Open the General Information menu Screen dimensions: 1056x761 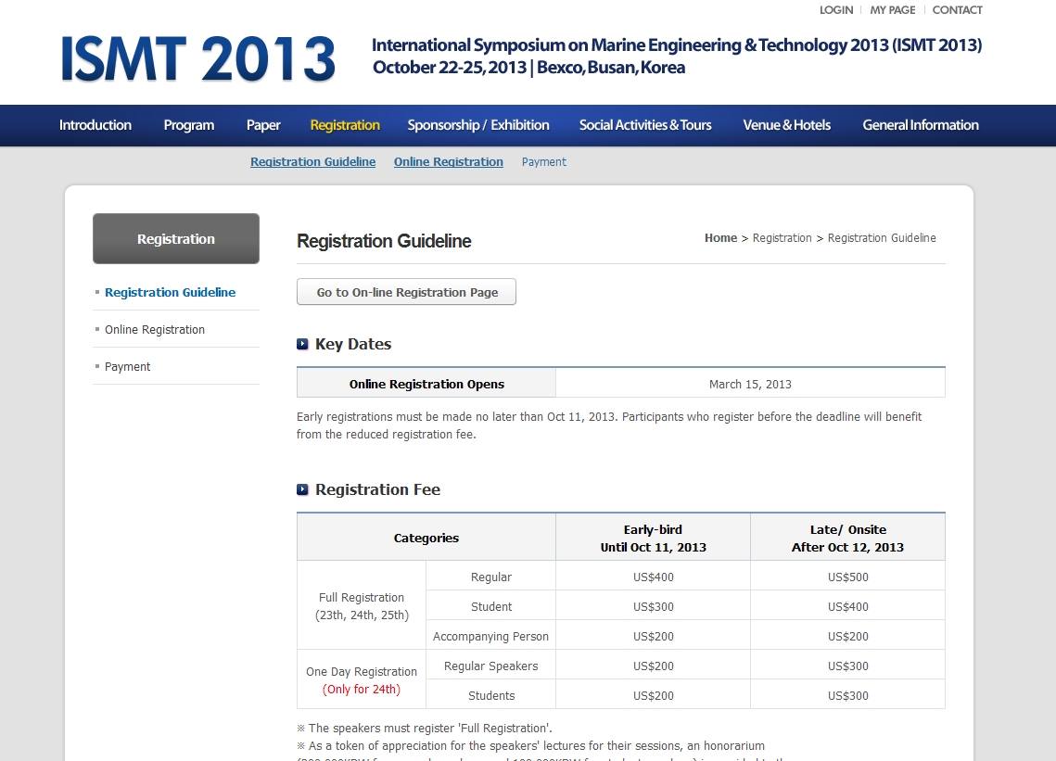[x=921, y=125]
